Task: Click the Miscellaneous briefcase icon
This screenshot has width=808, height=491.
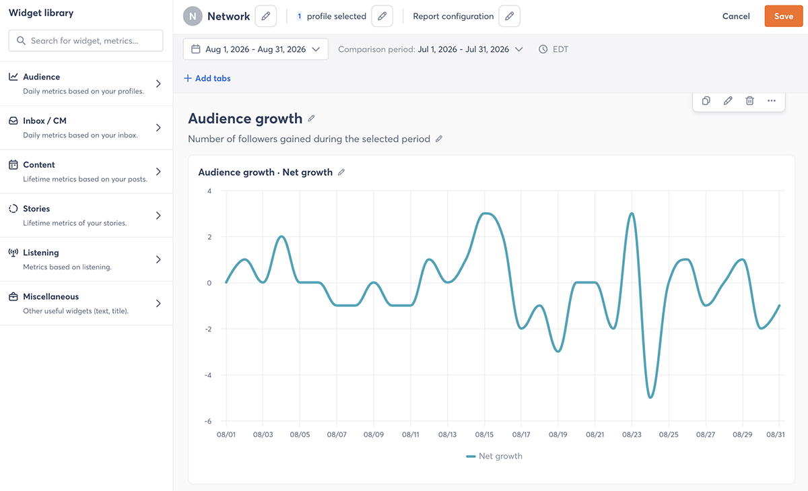Action: point(13,296)
